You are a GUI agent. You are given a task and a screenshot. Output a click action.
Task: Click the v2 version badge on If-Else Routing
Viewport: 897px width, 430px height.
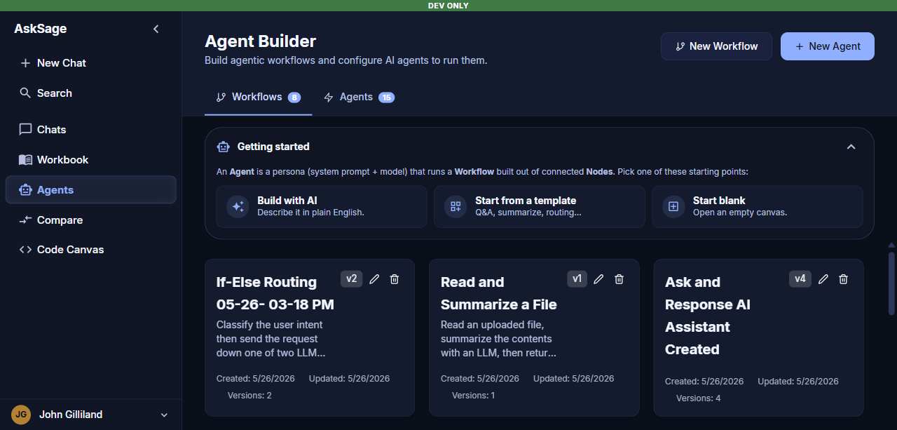[352, 278]
